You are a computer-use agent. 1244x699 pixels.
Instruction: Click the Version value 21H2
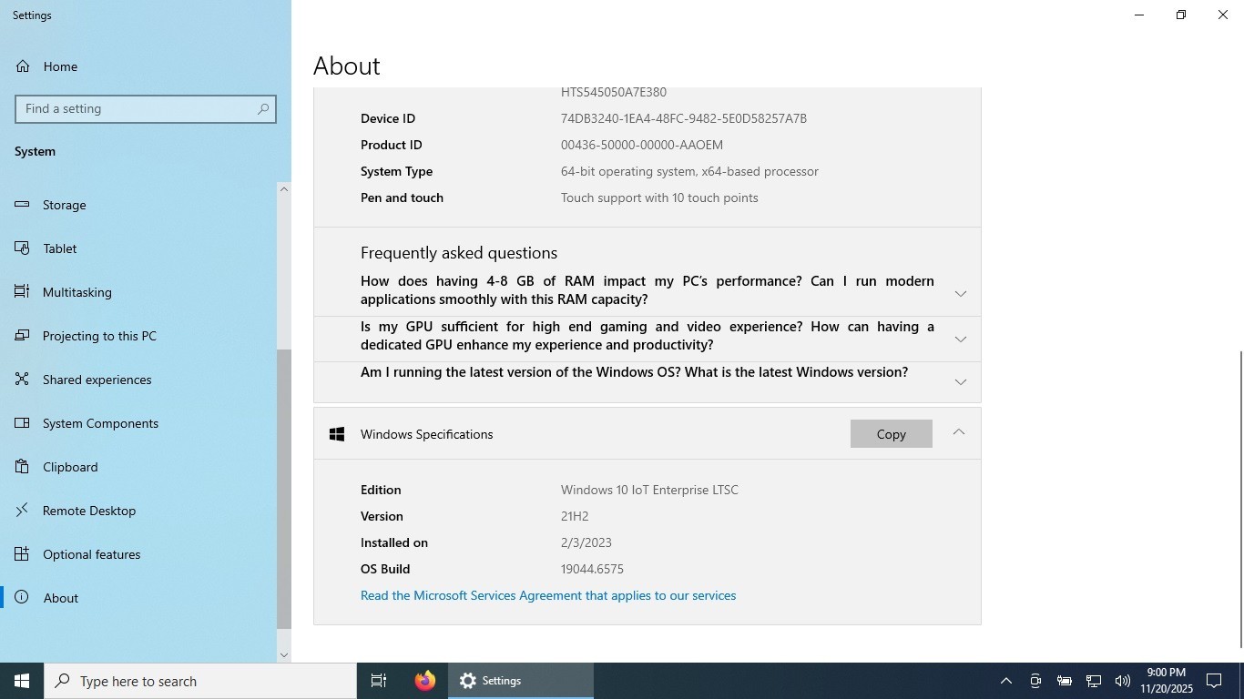point(575,516)
